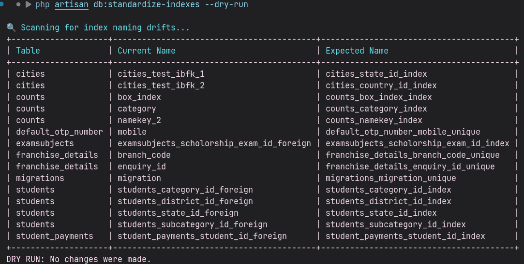Image resolution: width=524 pixels, height=264 pixels.
Task: Click franchise_details_branch_code_unique expected name
Action: click(x=413, y=155)
